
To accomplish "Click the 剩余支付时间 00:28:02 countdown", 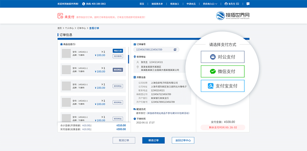I will click(x=223, y=128).
